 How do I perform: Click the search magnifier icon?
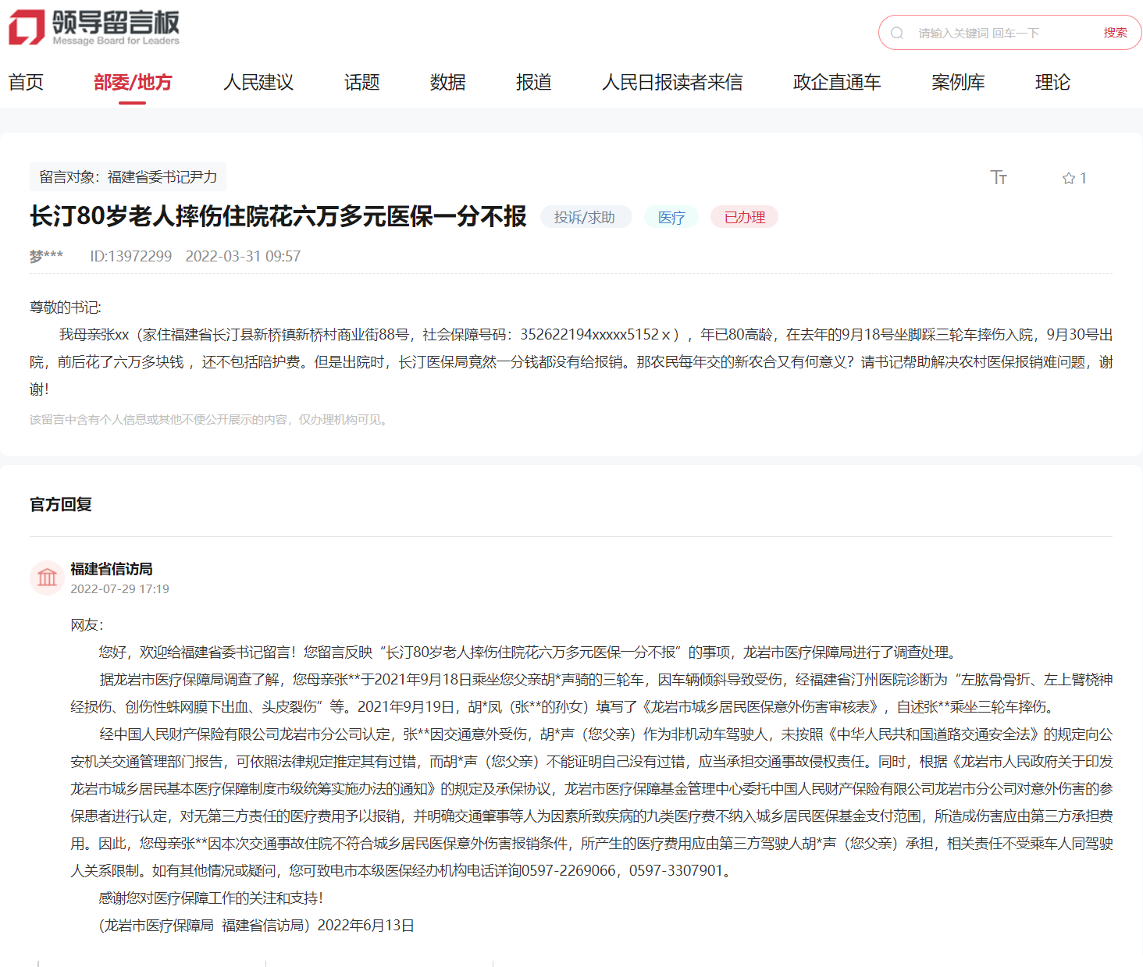897,33
